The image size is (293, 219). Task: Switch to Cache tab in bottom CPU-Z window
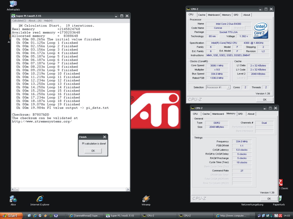(206, 114)
